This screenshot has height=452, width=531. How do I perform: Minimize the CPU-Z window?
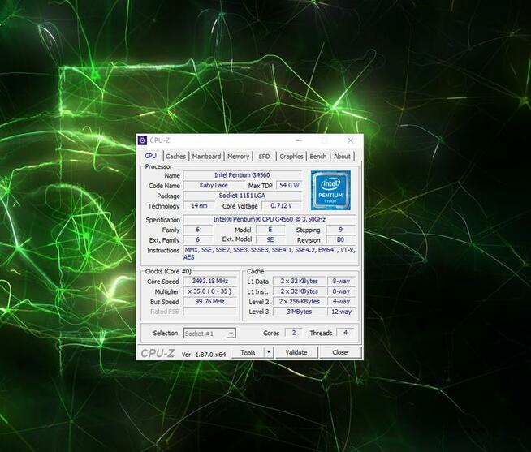click(x=299, y=140)
